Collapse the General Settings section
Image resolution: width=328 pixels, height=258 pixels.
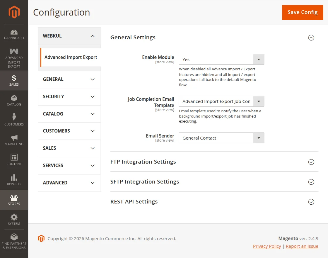[311, 38]
